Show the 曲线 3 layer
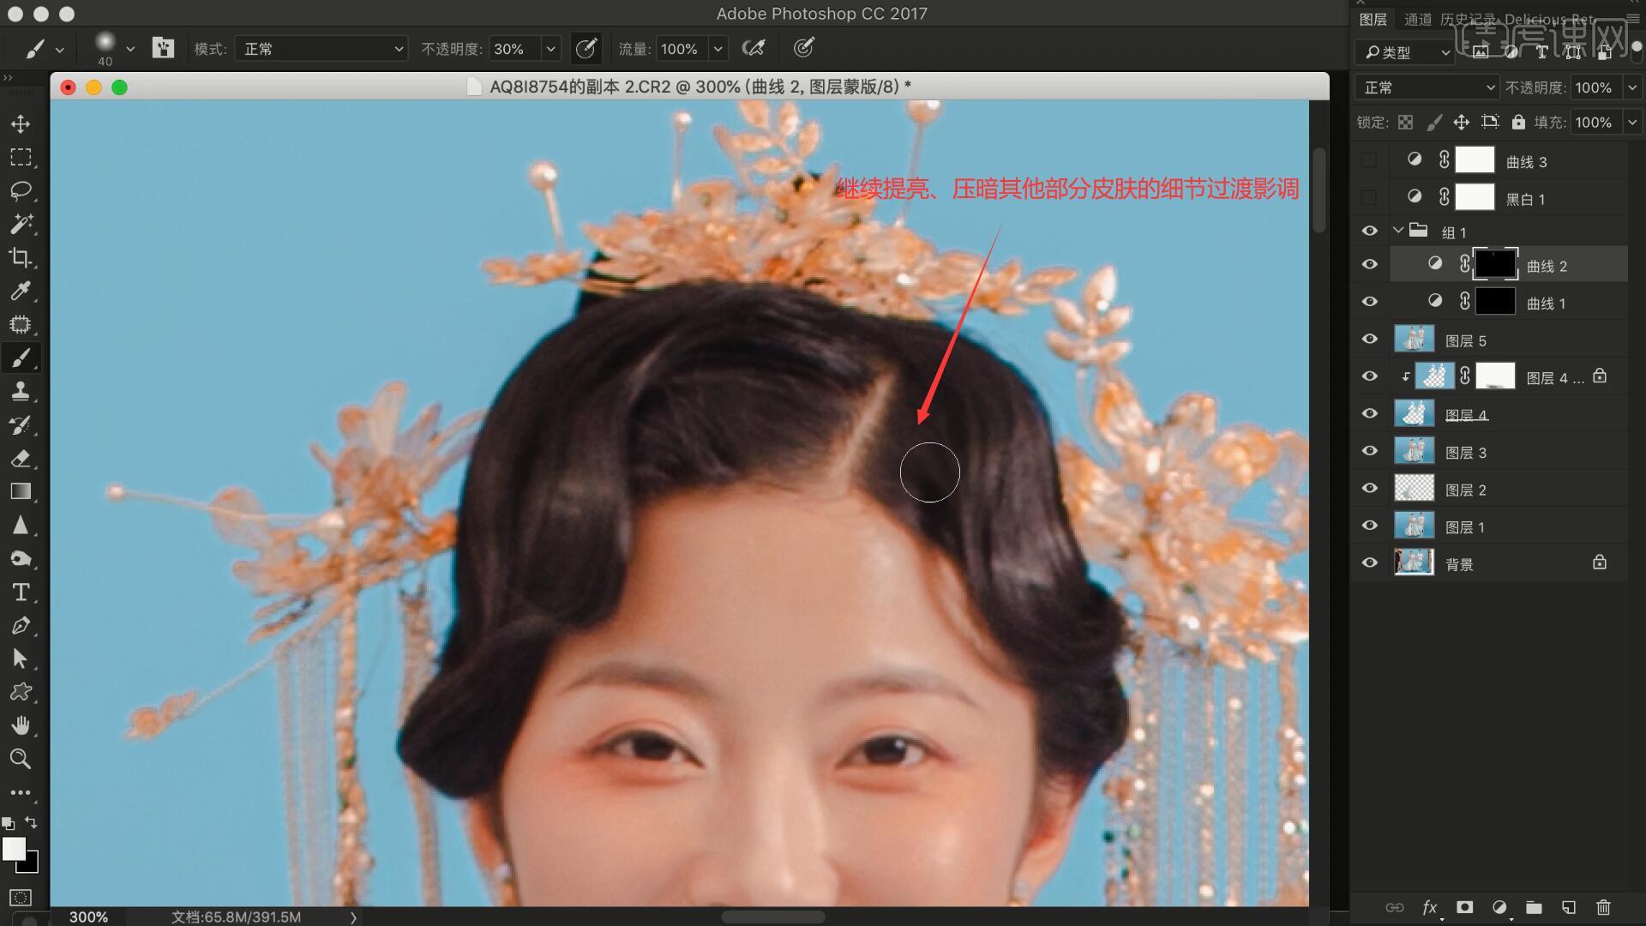This screenshot has height=926, width=1646. 1369,161
